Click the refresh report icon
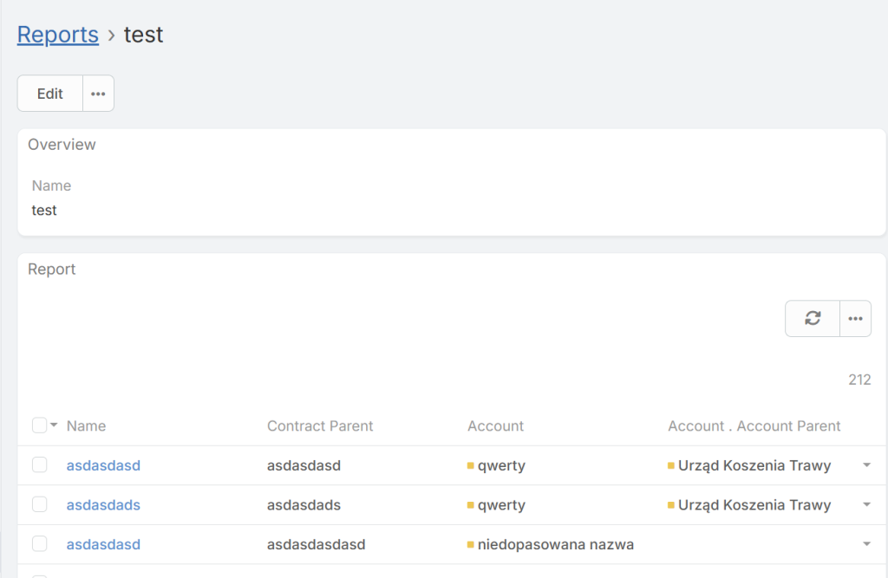 813,319
